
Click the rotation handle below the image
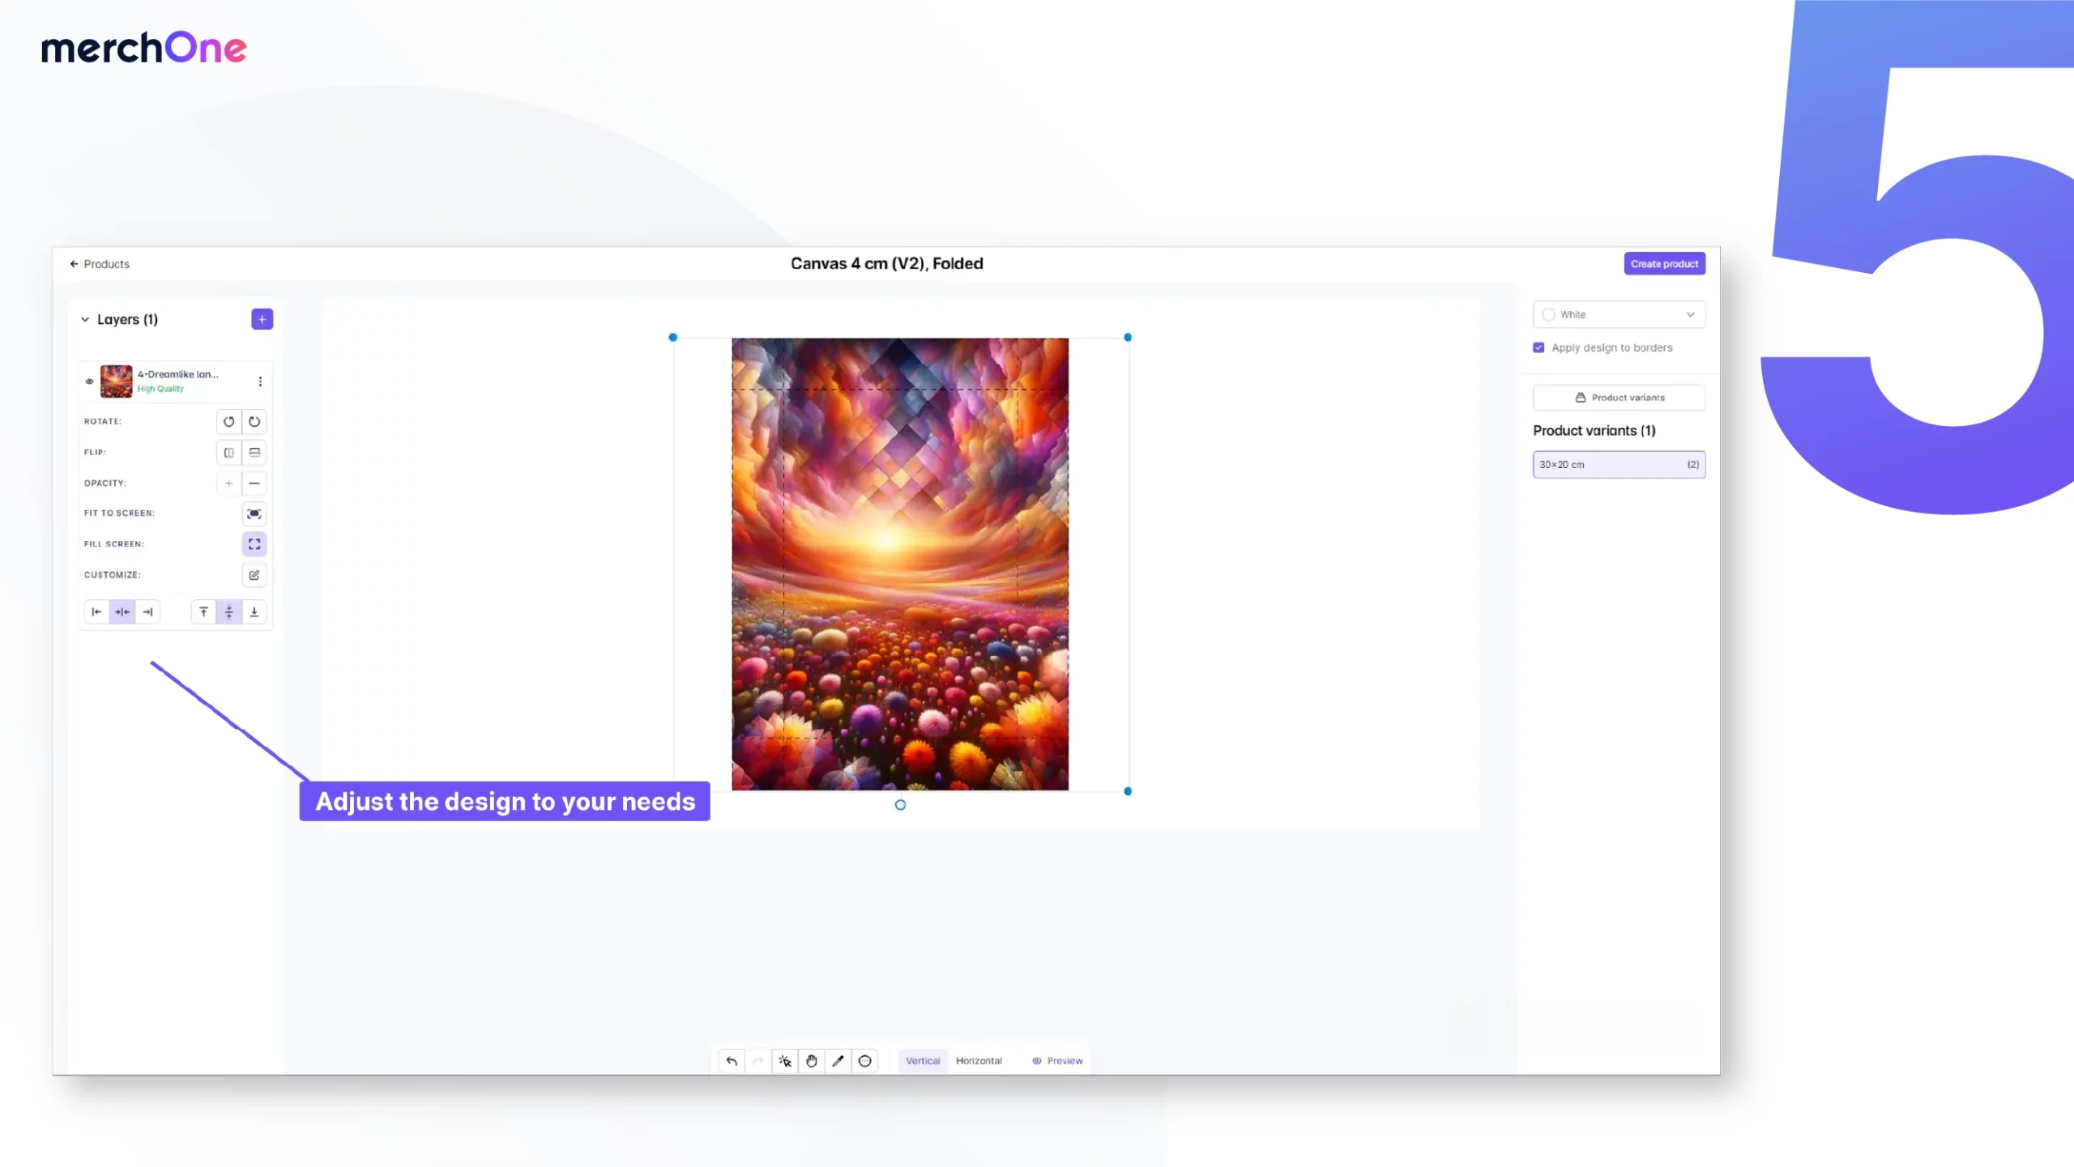(900, 805)
